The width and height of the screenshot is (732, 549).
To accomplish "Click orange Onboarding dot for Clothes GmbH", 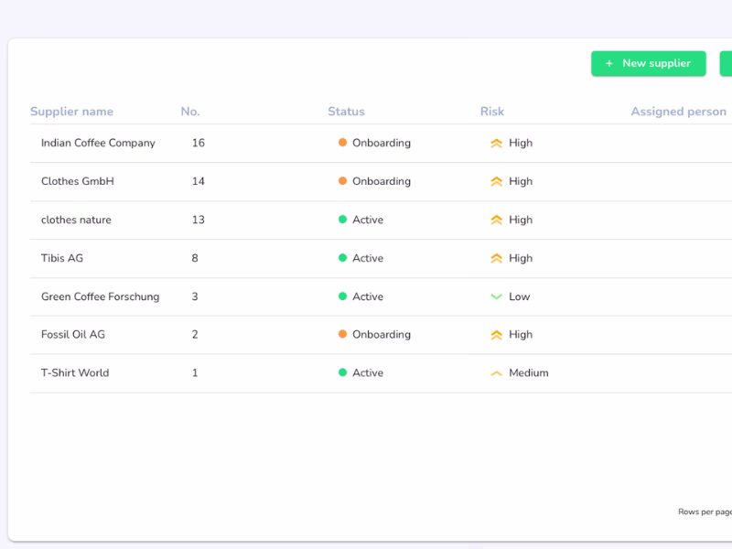I will (342, 181).
